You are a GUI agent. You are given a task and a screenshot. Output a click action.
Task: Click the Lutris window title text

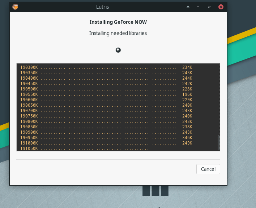coord(102,7)
